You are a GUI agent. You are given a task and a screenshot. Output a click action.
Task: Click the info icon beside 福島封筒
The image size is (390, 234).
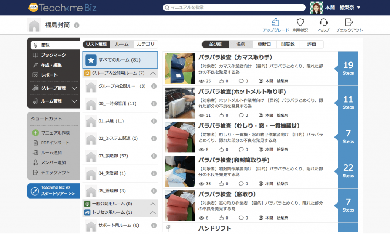click(x=77, y=25)
